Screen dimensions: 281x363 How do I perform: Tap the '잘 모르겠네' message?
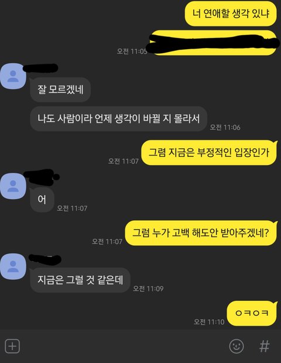tap(60, 90)
